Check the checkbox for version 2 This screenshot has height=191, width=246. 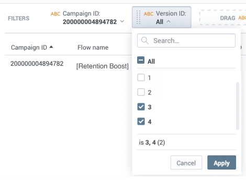(x=141, y=92)
